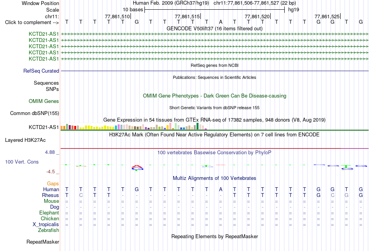The width and height of the screenshot is (369, 251).
Task: Click the 4.88 PhyloP upper scale value
Action: point(50,152)
